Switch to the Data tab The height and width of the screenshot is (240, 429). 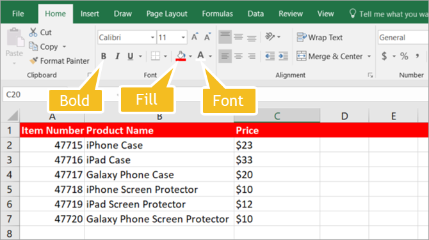(255, 13)
